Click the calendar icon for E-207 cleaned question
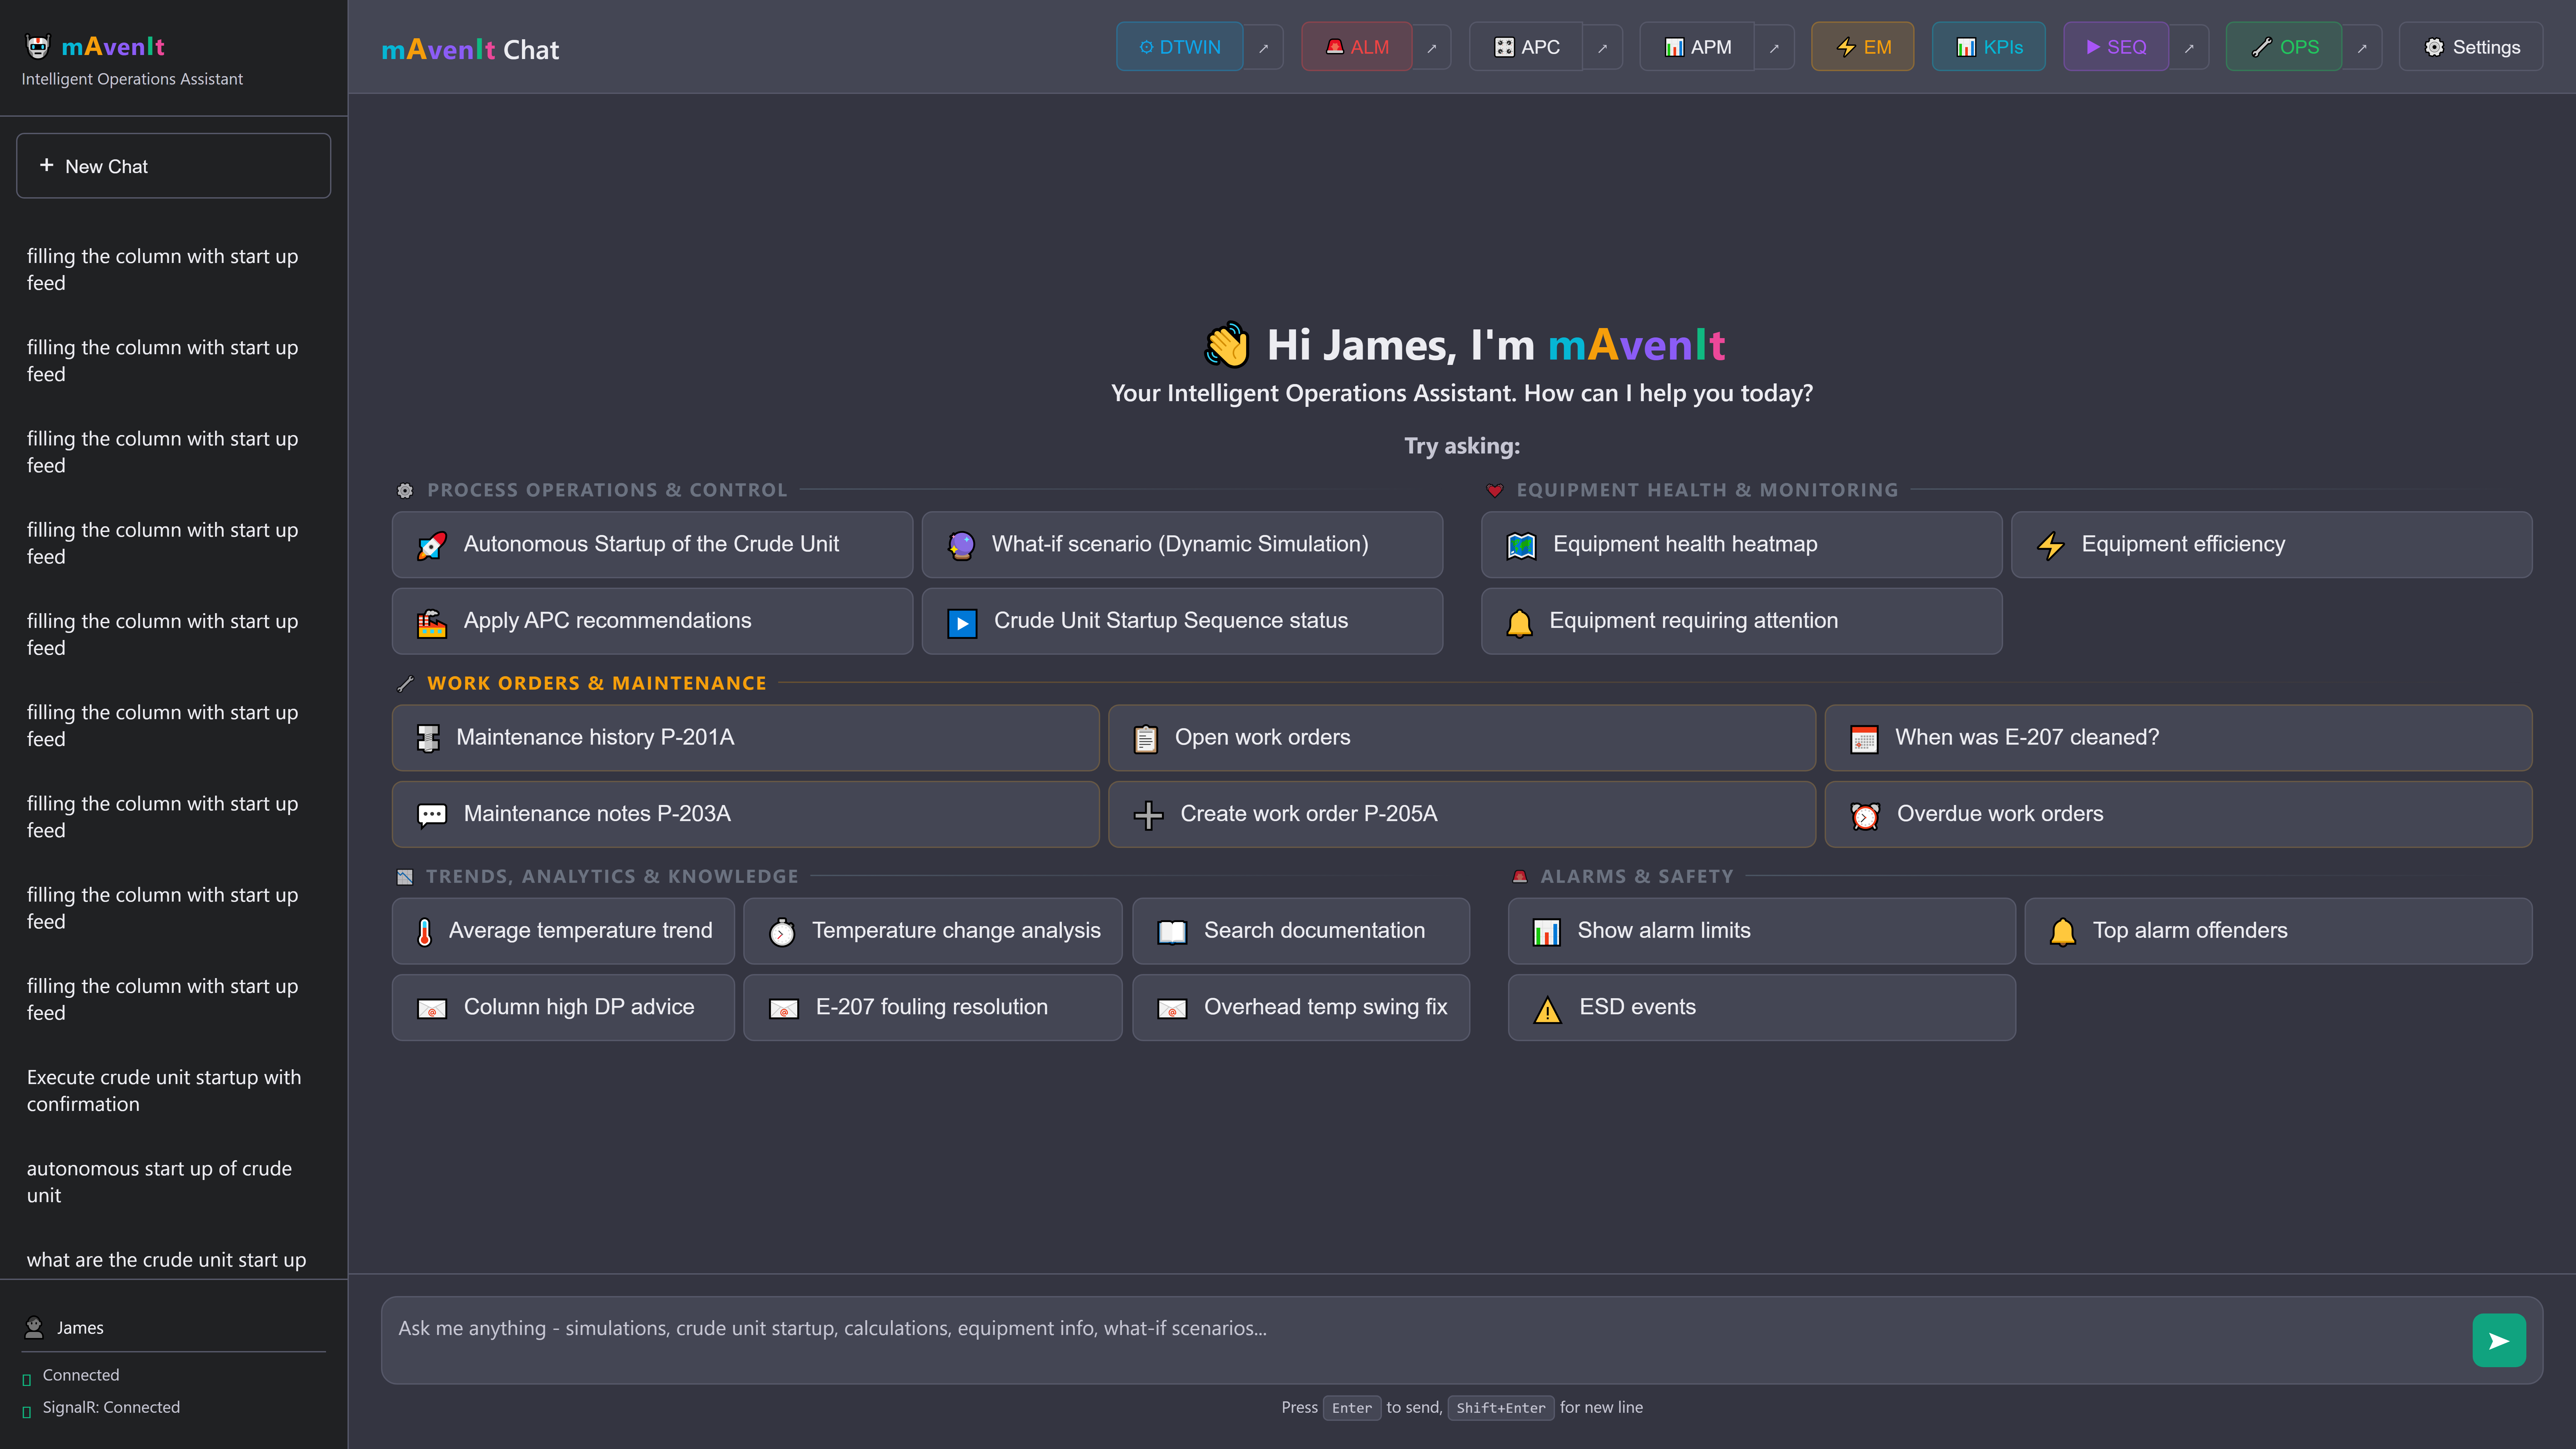 [1864, 739]
